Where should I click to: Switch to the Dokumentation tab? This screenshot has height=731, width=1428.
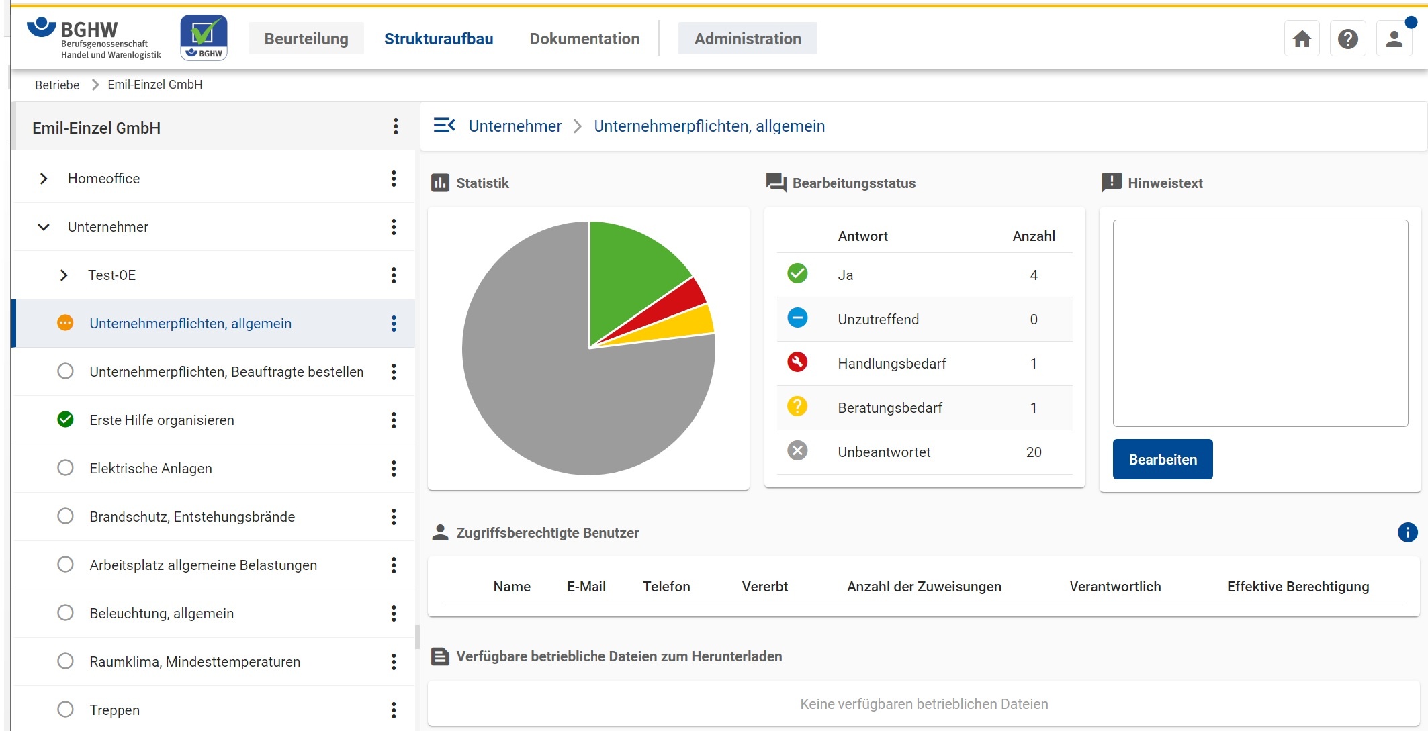coord(584,39)
